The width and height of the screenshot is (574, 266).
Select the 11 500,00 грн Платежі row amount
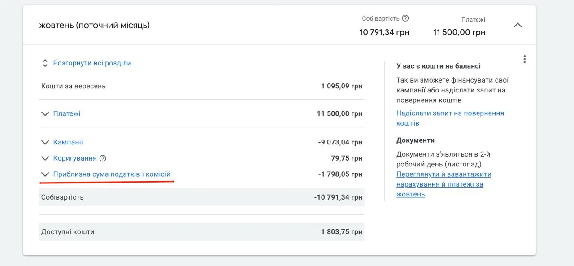coord(339,114)
